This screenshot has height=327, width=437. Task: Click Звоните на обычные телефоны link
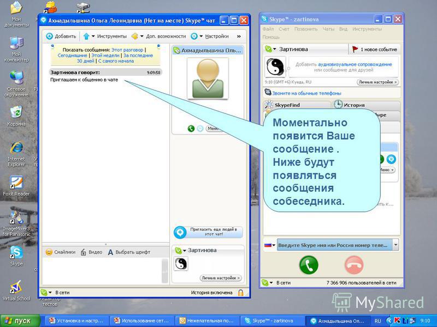pyautogui.click(x=306, y=93)
